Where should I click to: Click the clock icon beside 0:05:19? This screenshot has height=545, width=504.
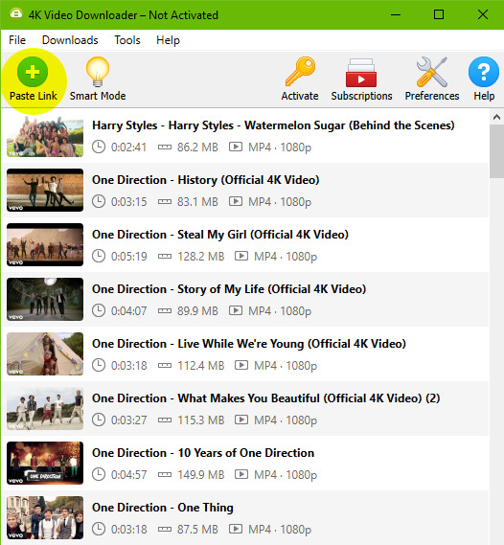pyautogui.click(x=99, y=256)
